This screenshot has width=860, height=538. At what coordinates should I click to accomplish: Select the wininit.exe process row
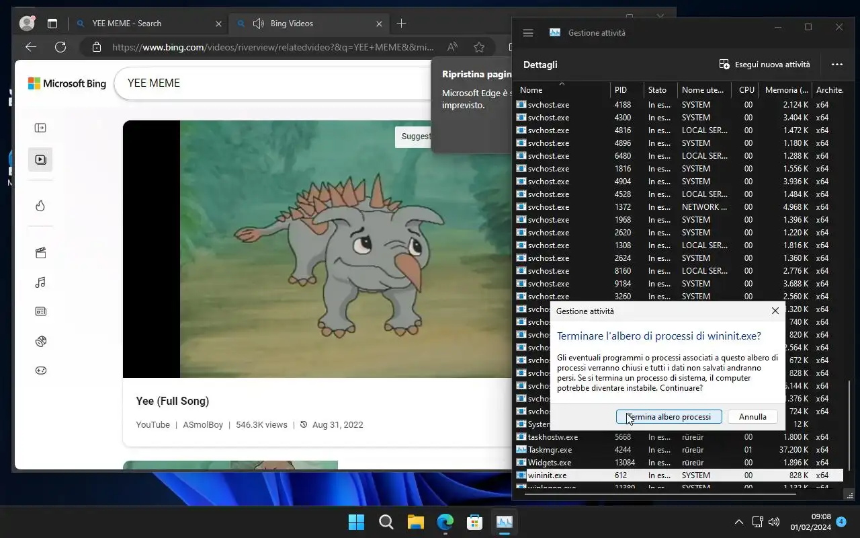(679, 475)
